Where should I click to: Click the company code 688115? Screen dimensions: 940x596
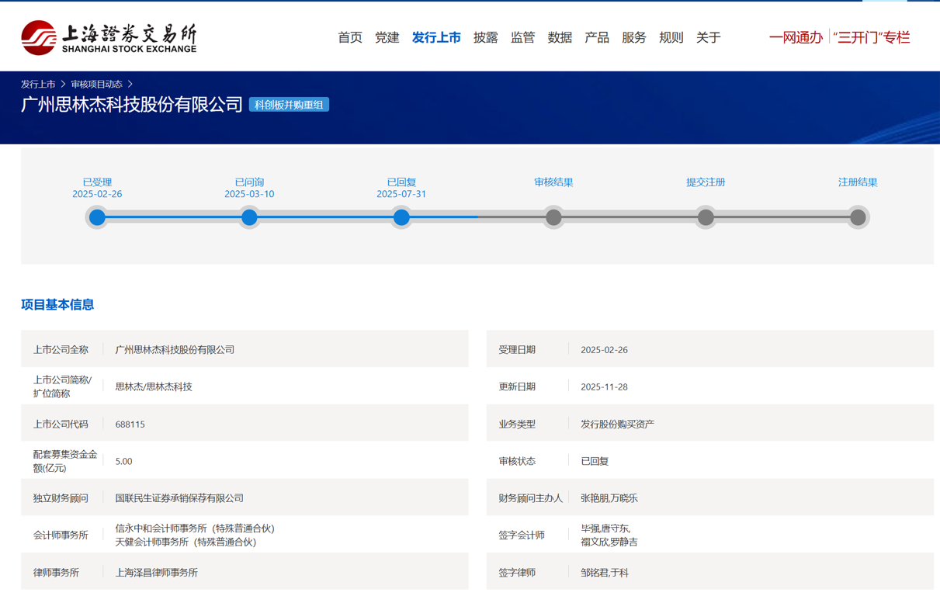tap(130, 424)
